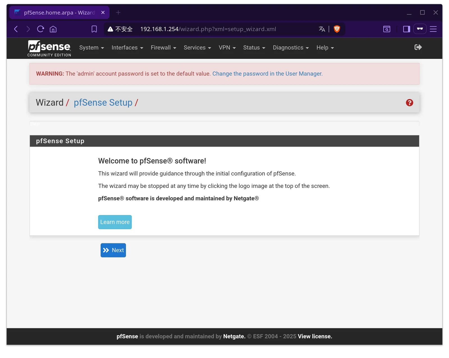Viewport: 449px width, 358px height.
Task: Expand the Status dropdown menu
Action: [x=254, y=48]
